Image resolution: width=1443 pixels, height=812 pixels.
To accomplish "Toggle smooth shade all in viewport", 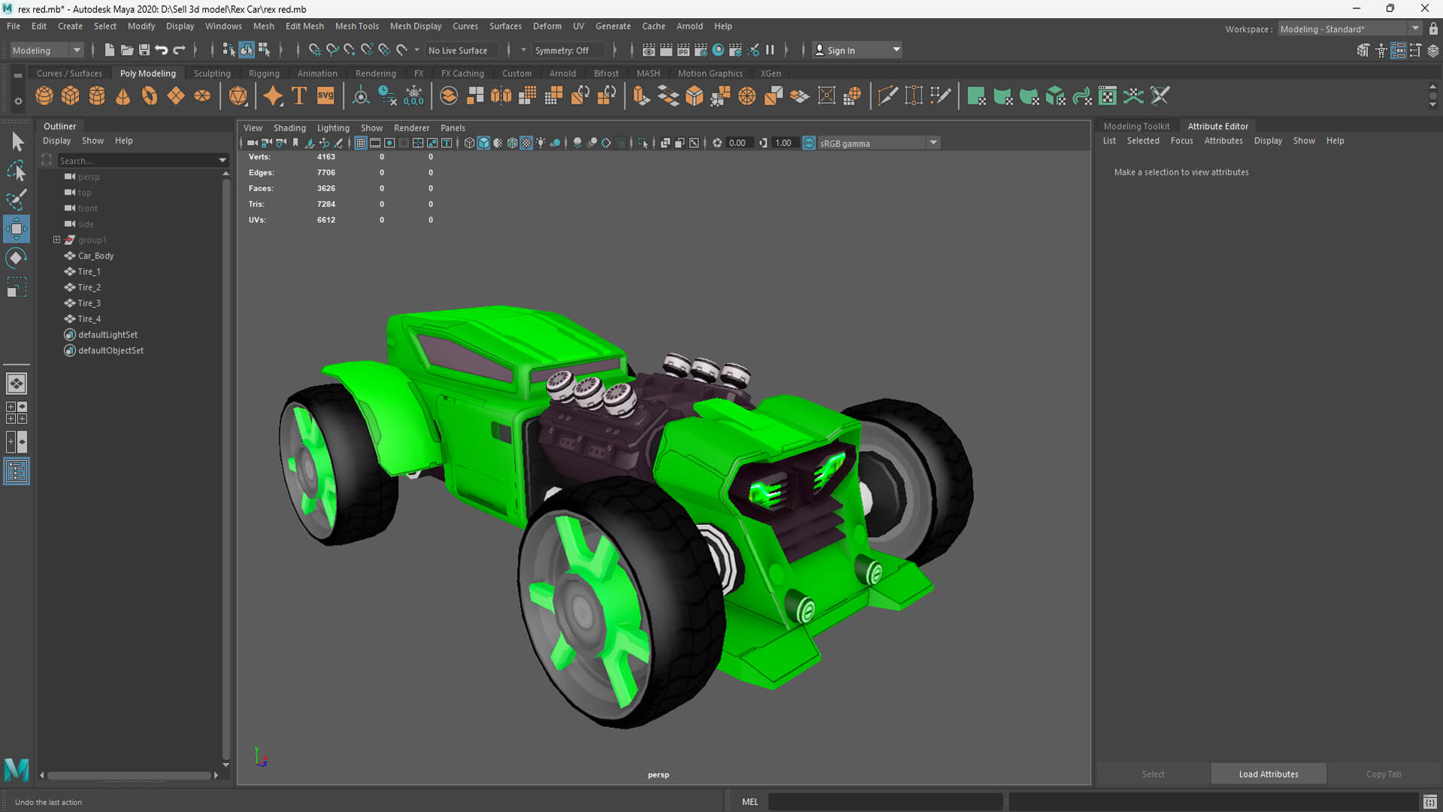I will pos(484,143).
